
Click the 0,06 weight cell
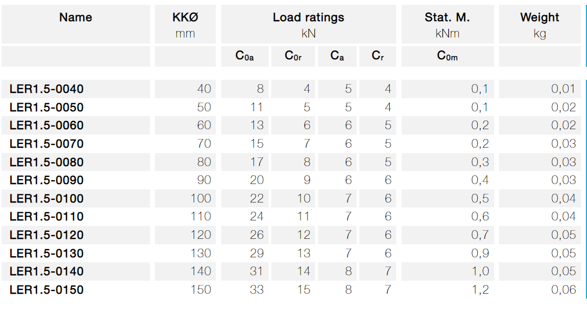point(540,290)
